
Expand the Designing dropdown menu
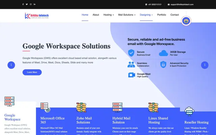click(x=146, y=15)
